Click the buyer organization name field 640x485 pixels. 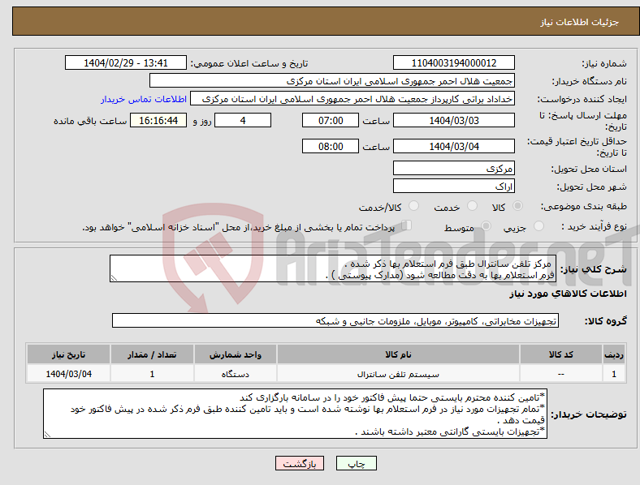(x=332, y=80)
